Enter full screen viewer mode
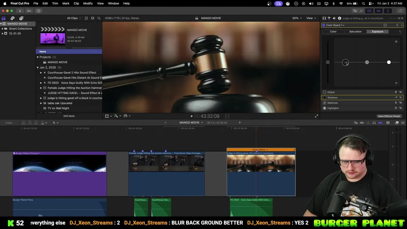The height and width of the screenshot is (229, 407). (x=316, y=116)
